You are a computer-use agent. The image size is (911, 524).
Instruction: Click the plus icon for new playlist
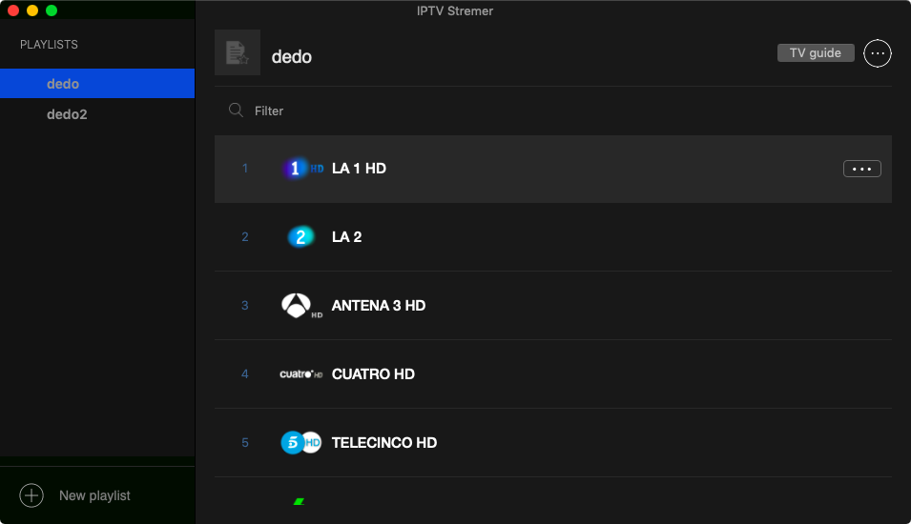tap(31, 495)
